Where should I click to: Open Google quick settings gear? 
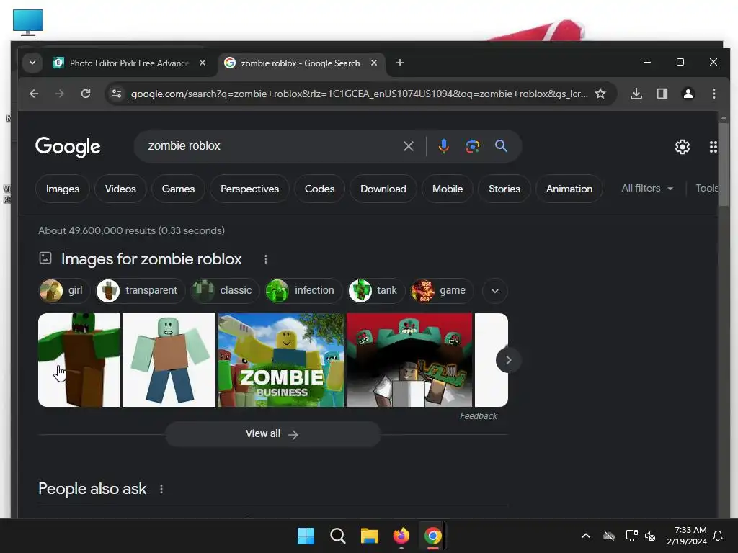(683, 147)
